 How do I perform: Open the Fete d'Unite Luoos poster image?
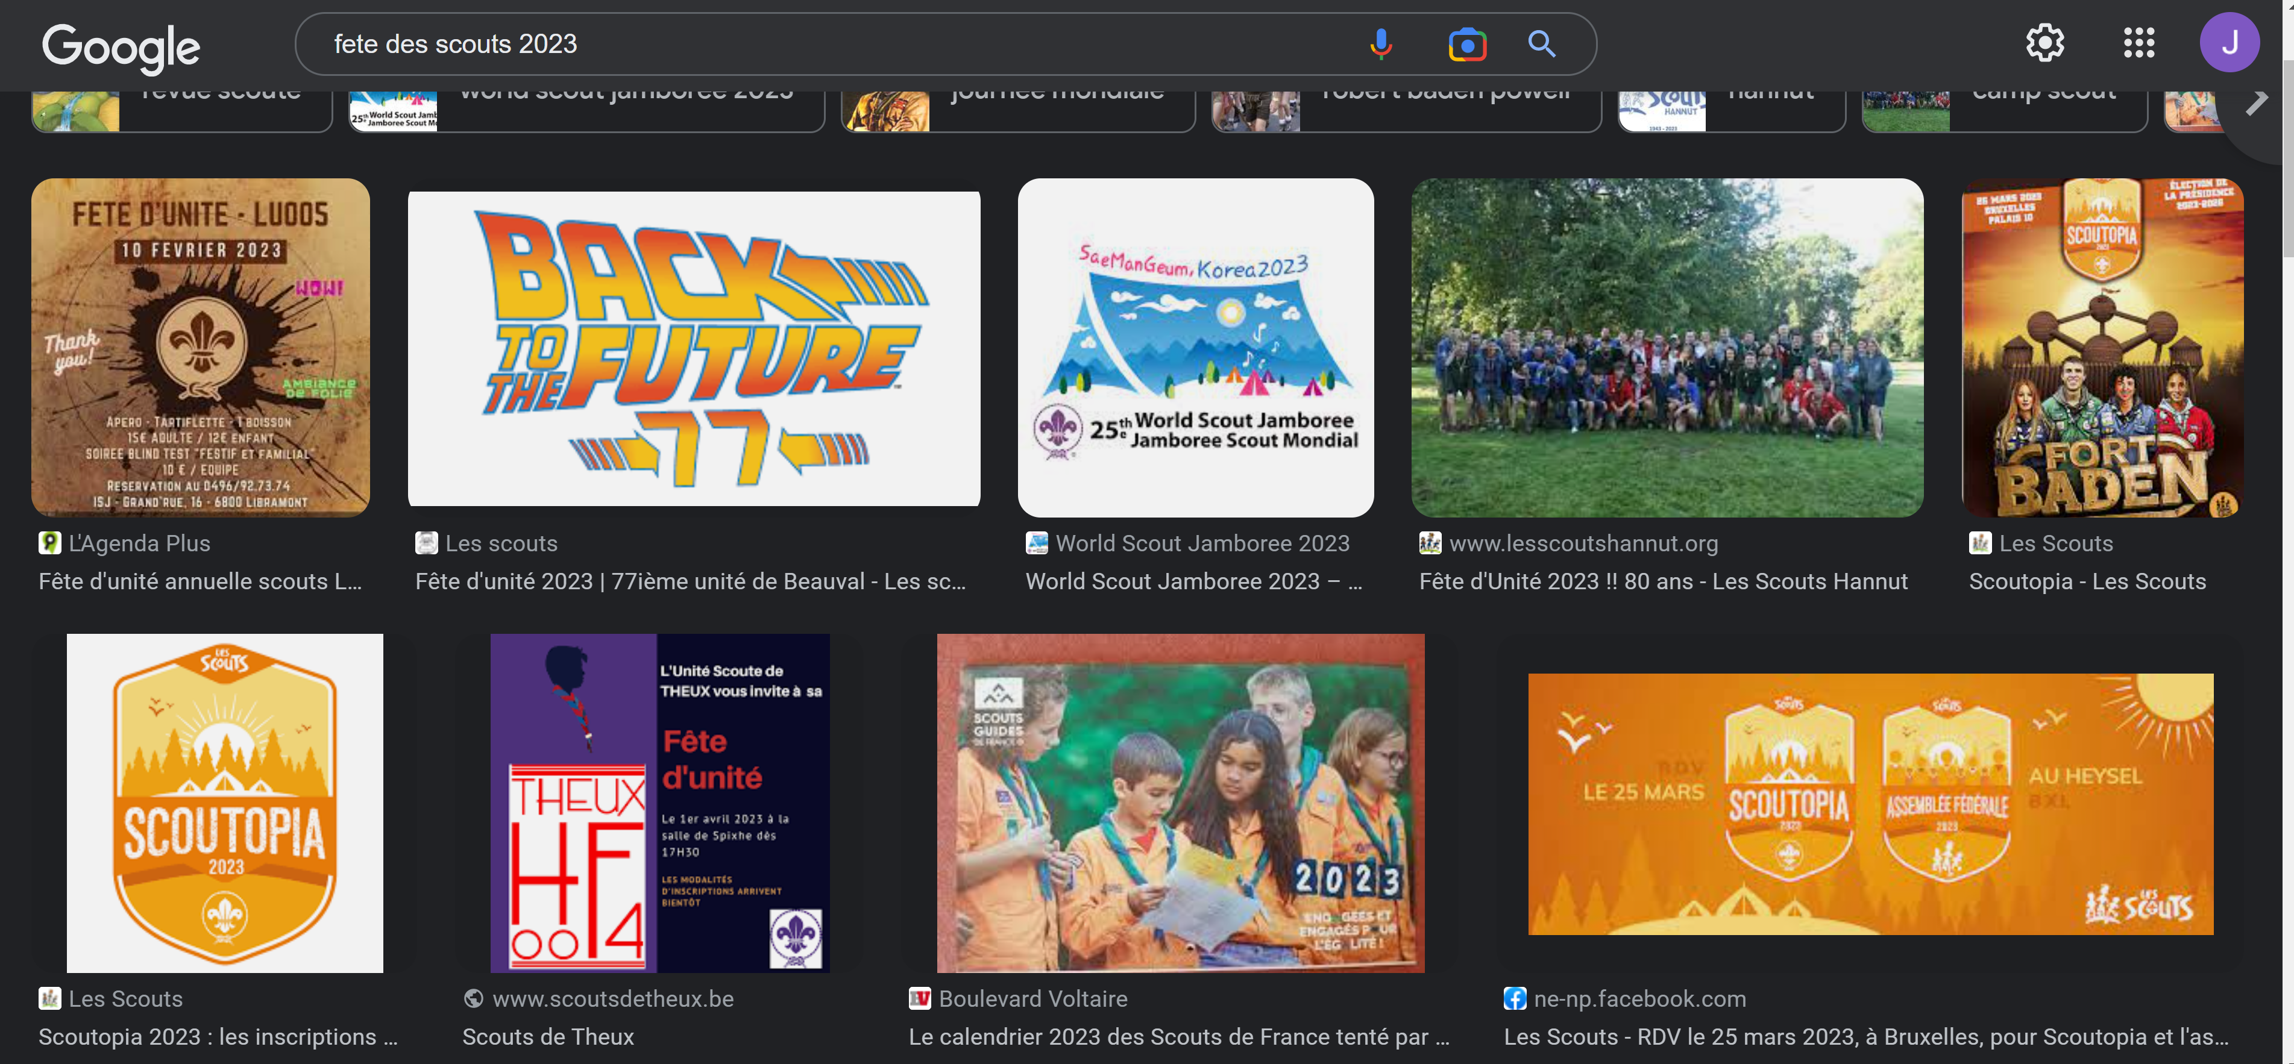click(x=200, y=347)
